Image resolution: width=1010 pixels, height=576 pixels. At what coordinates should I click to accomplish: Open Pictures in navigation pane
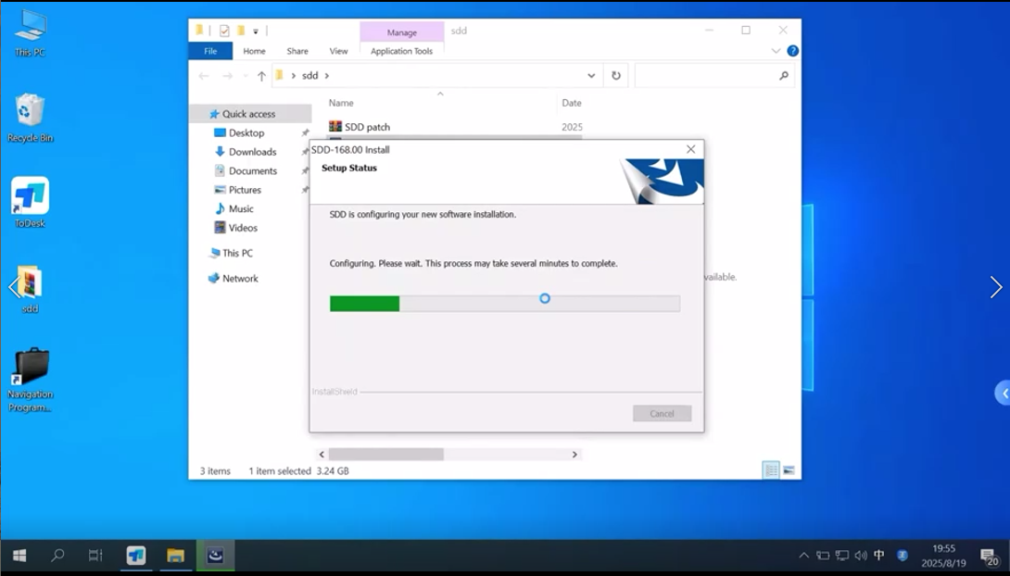pyautogui.click(x=245, y=190)
